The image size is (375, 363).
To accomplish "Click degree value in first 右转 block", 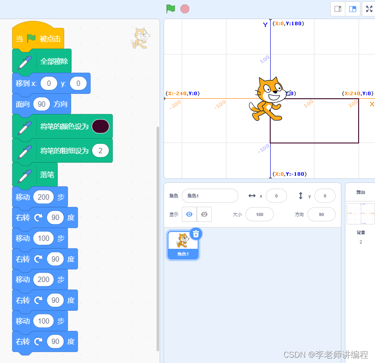I will 55,217.
